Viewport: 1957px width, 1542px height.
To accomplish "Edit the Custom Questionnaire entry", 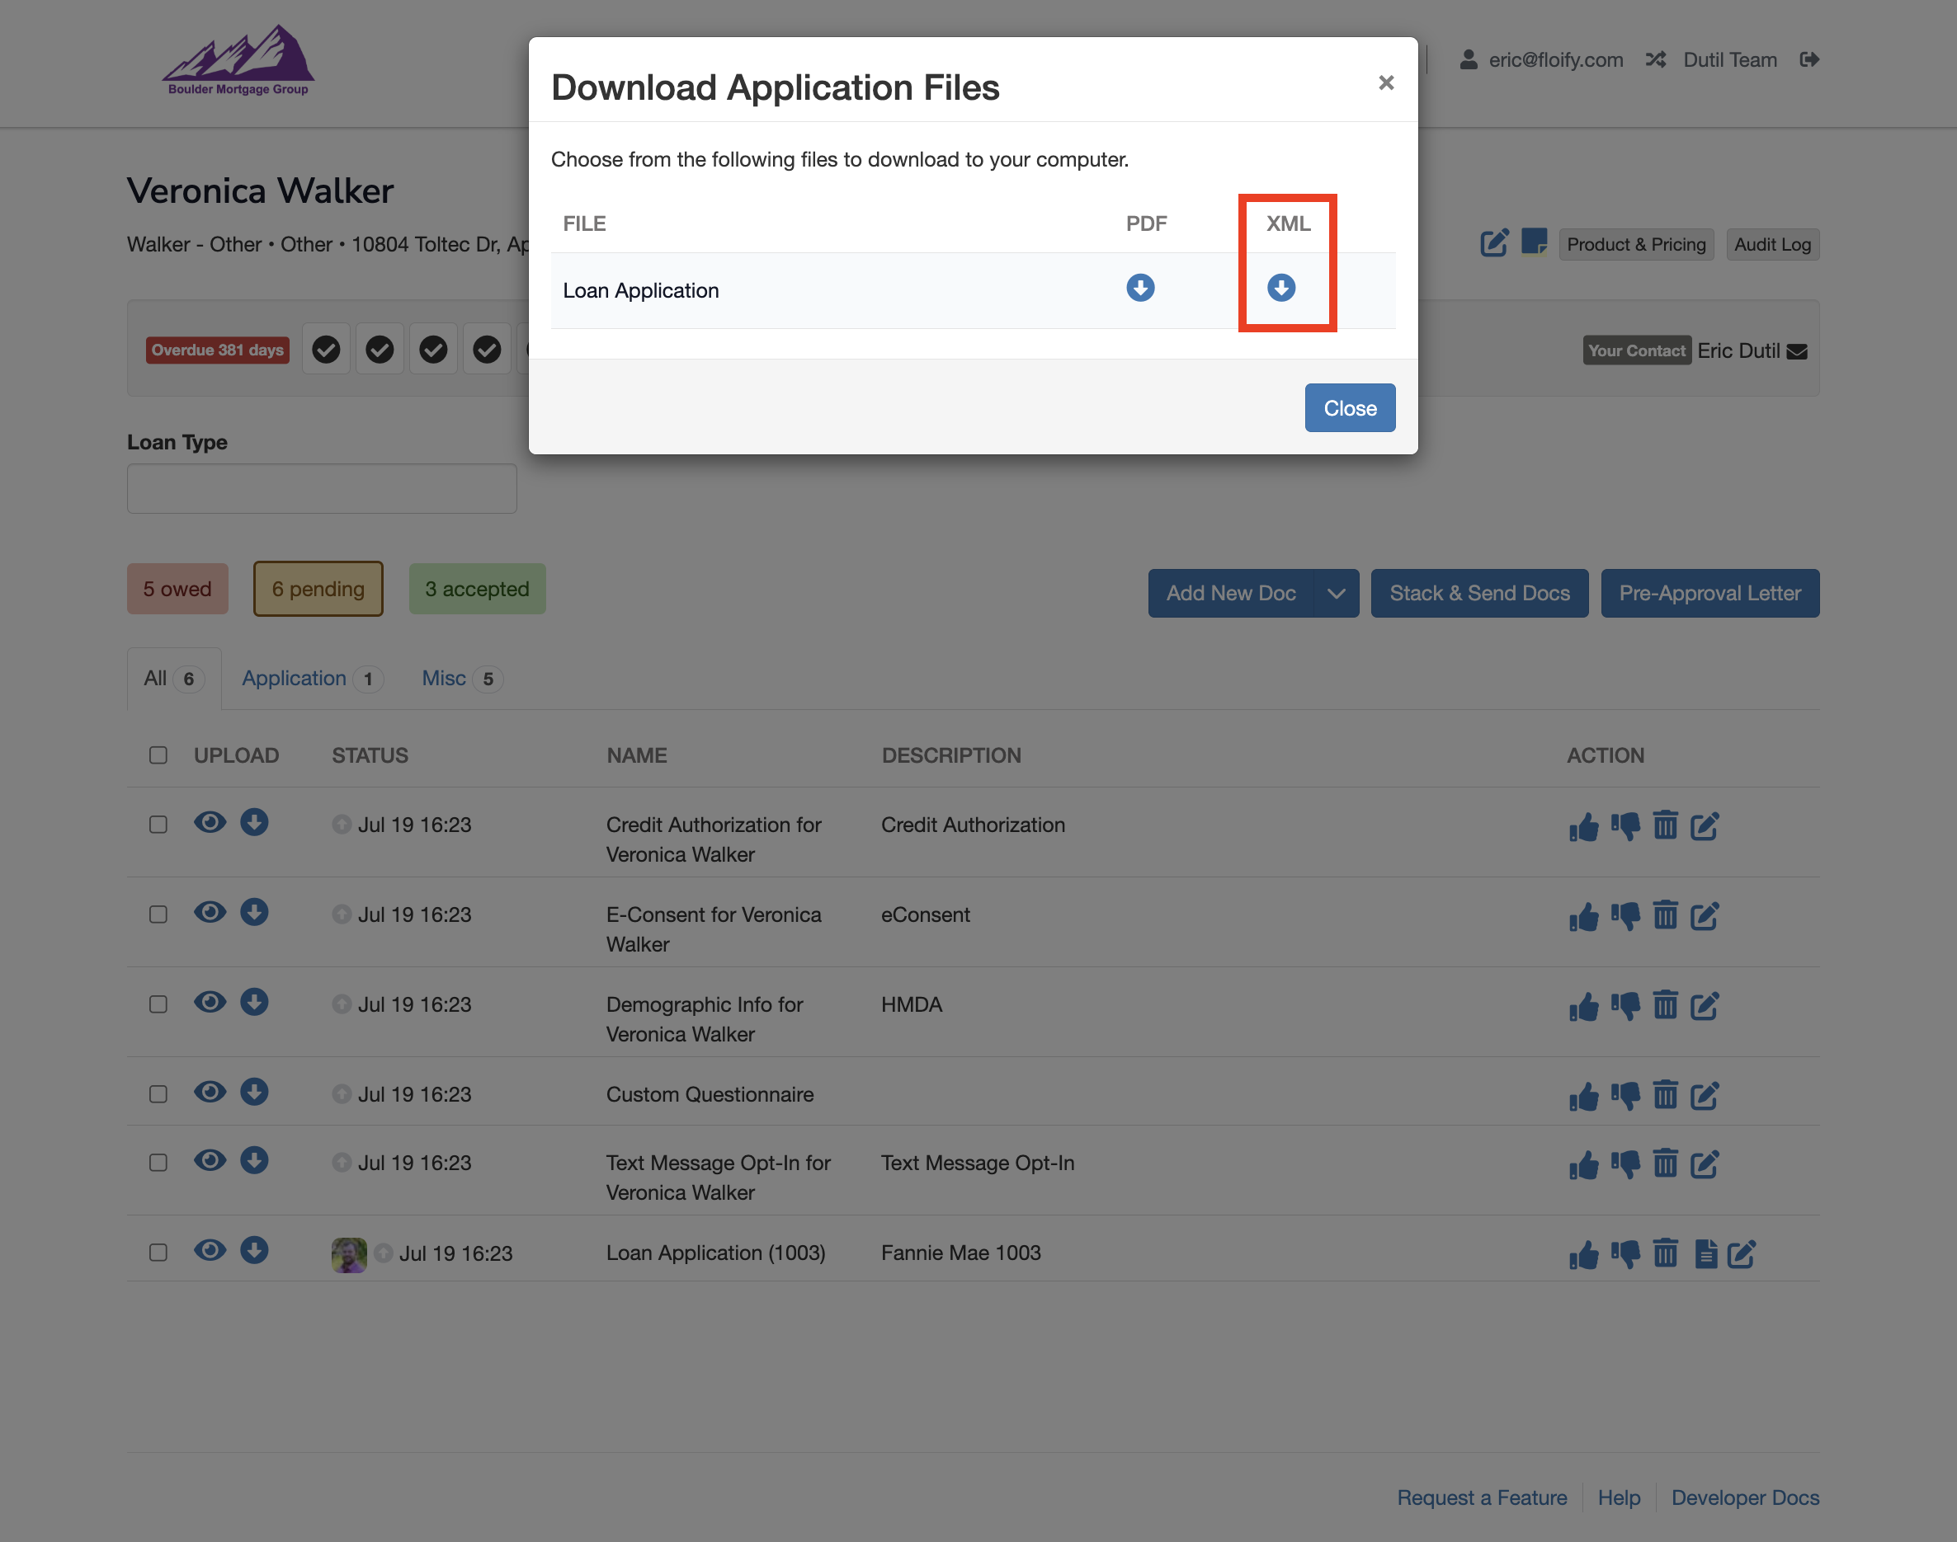I will pos(1703,1096).
